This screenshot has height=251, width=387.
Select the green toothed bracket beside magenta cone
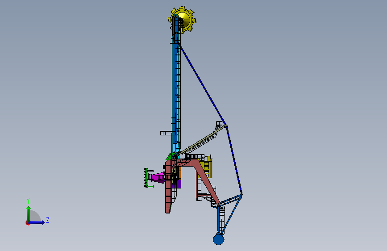[x=147, y=178]
